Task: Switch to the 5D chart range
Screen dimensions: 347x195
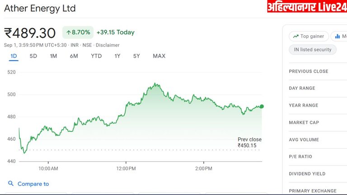Action: [x=33, y=56]
